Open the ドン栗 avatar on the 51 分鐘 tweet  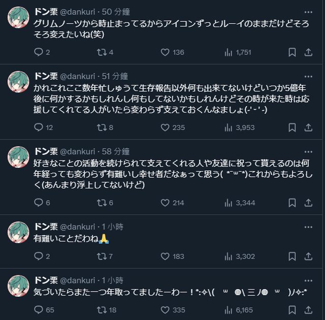pos(18,81)
